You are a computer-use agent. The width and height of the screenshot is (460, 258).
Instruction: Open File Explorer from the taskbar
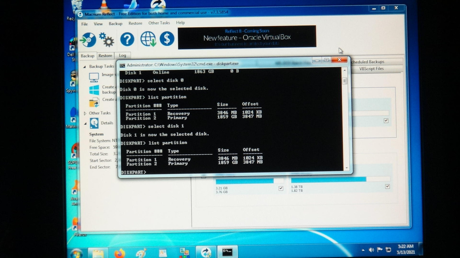click(x=98, y=253)
